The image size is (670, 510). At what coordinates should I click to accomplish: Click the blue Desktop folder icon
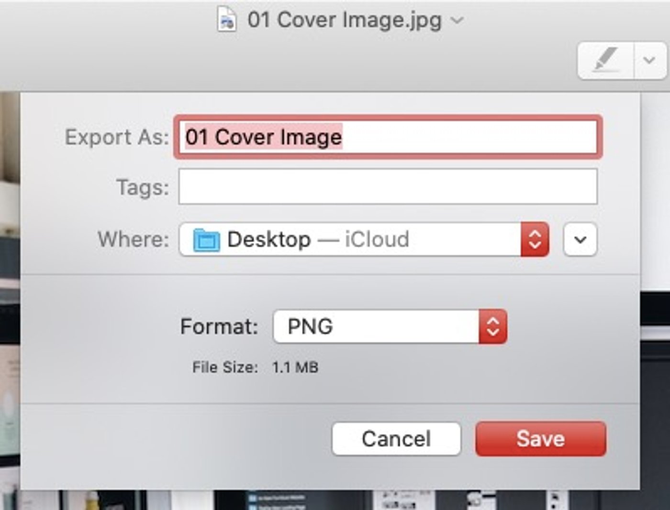pyautogui.click(x=206, y=239)
